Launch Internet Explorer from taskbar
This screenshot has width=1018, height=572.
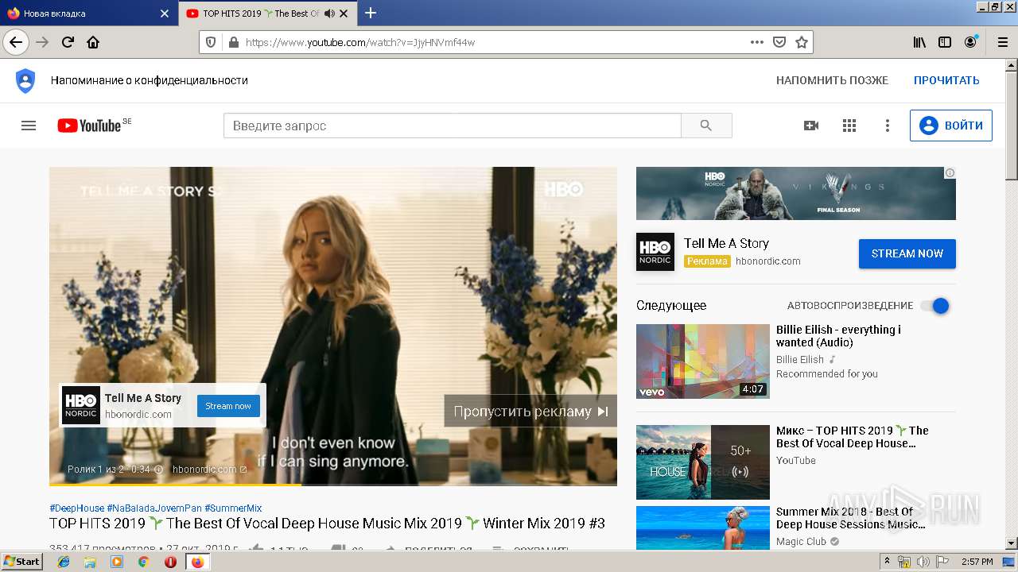[64, 562]
